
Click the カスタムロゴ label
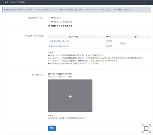(x=38, y=75)
